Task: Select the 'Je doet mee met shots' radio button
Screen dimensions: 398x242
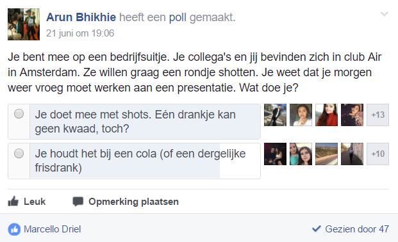Action: pos(19,114)
